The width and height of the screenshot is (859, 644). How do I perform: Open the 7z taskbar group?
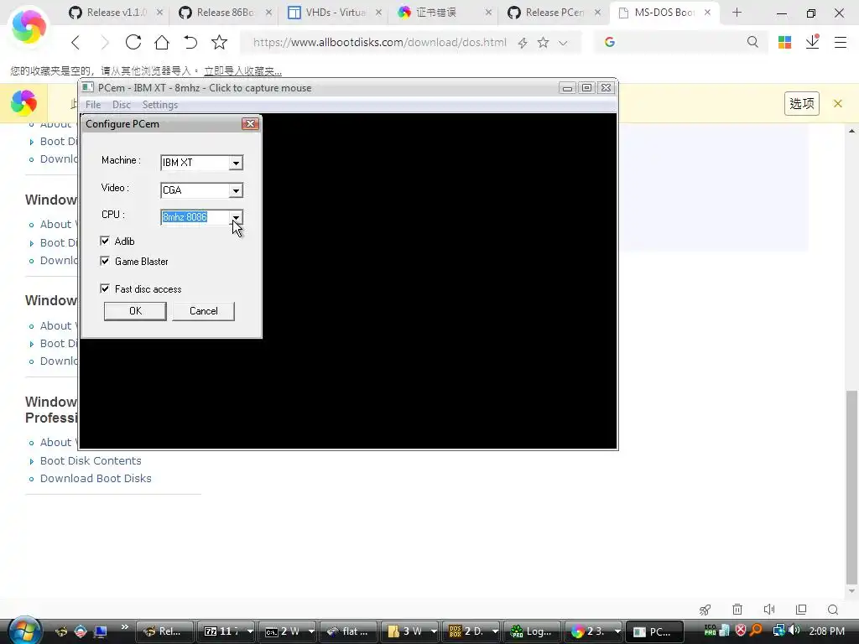coord(225,631)
